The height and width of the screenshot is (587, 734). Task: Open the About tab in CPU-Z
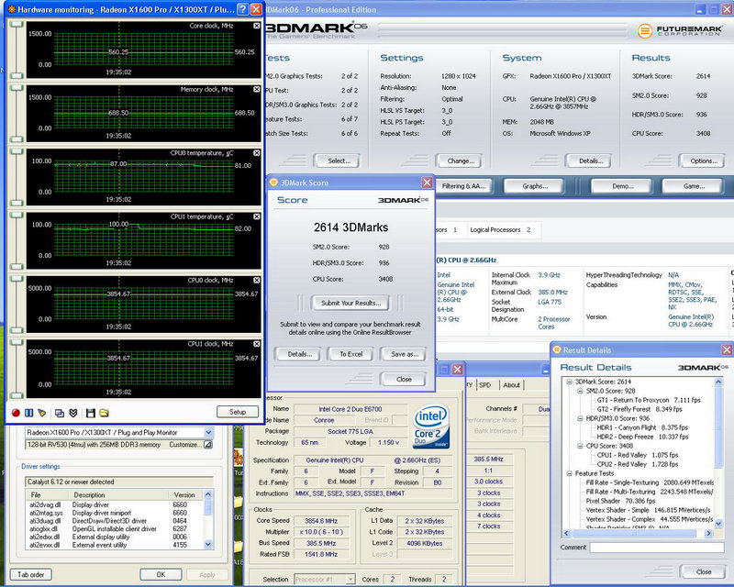point(512,385)
